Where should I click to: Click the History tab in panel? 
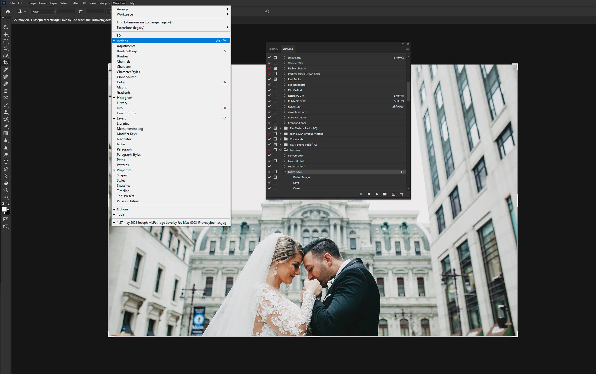[x=273, y=49]
